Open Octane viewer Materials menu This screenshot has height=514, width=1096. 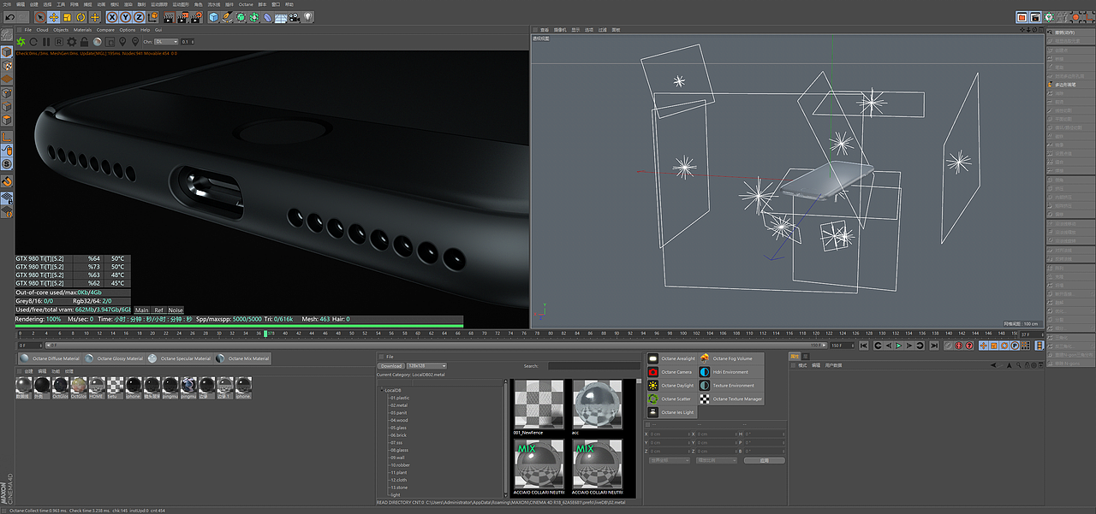82,30
